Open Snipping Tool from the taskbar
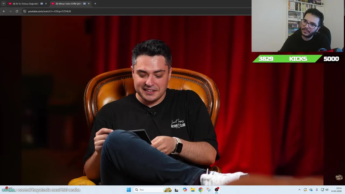This screenshot has width=345, height=194. point(209,190)
